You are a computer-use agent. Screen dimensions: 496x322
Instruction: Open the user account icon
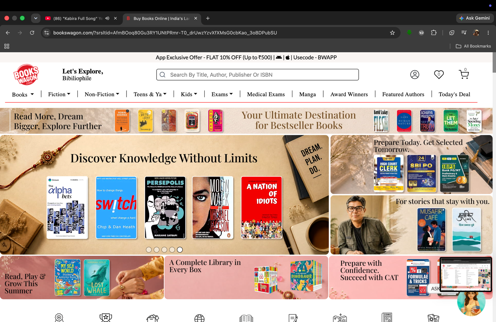pyautogui.click(x=414, y=75)
